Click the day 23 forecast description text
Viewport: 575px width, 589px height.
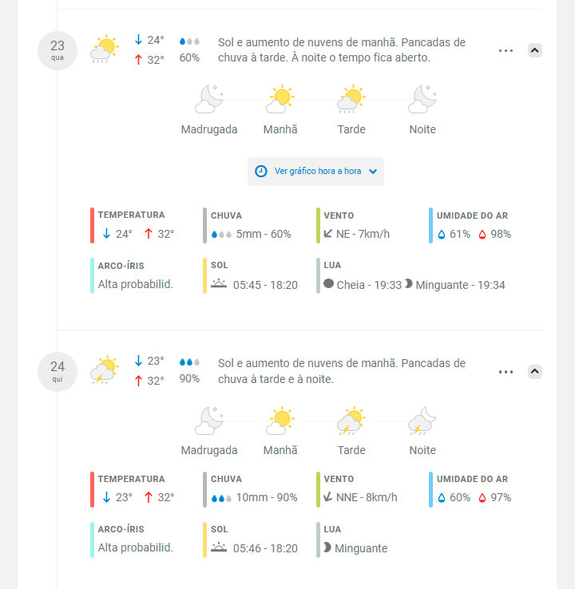tap(342, 49)
